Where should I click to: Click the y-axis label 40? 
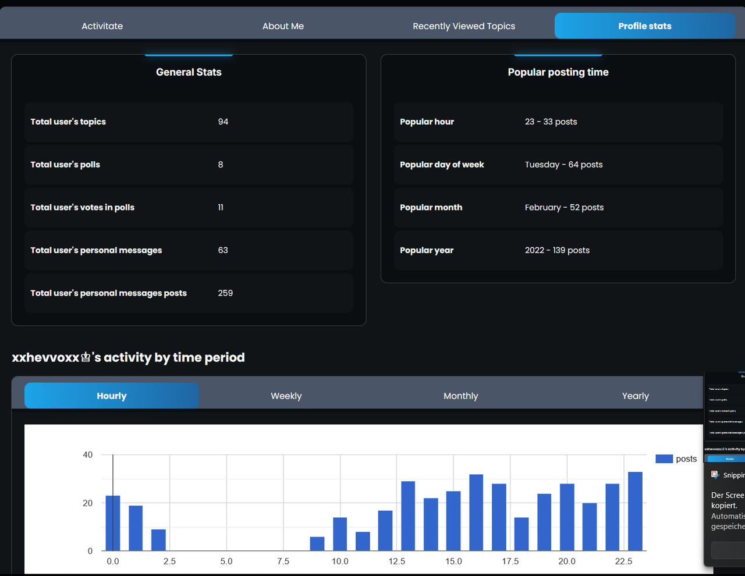(x=88, y=455)
